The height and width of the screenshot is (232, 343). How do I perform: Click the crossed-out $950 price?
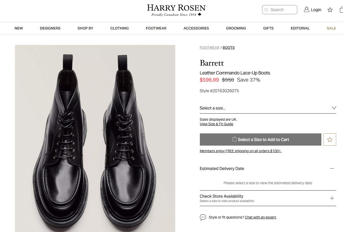(x=228, y=80)
